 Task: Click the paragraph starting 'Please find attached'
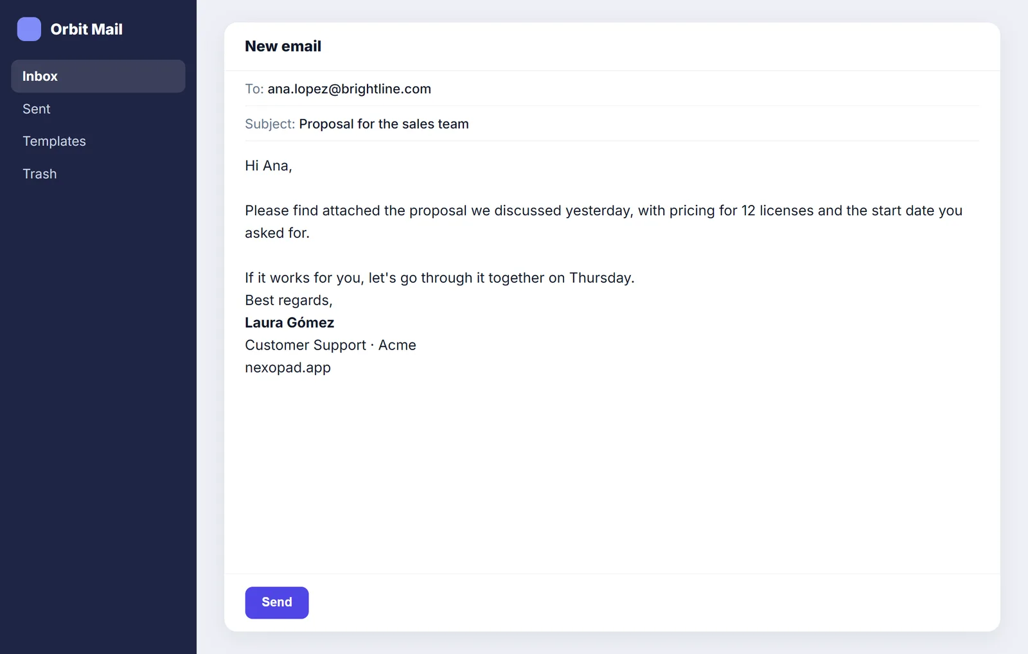click(603, 222)
